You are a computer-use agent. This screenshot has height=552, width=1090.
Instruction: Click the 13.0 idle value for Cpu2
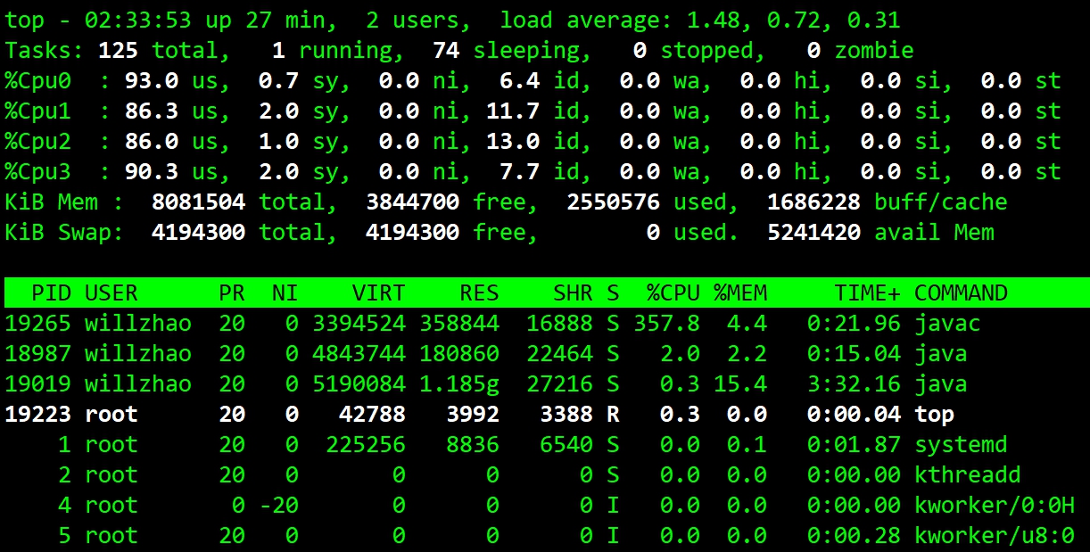pyautogui.click(x=513, y=141)
